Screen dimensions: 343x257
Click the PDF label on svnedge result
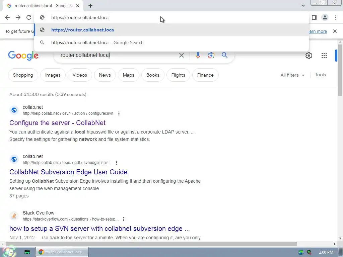point(105,163)
